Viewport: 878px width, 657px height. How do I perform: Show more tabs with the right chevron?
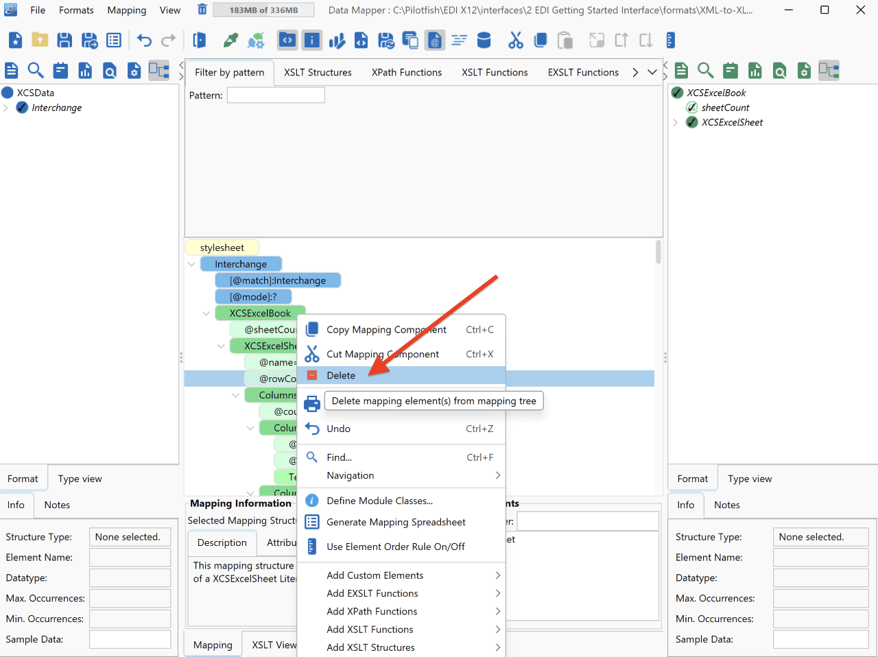635,72
